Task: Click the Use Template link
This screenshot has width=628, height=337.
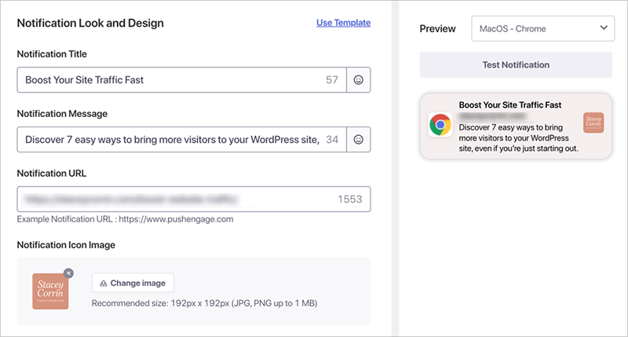Action: [x=343, y=23]
